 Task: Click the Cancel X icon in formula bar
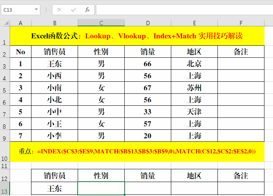[59, 10]
